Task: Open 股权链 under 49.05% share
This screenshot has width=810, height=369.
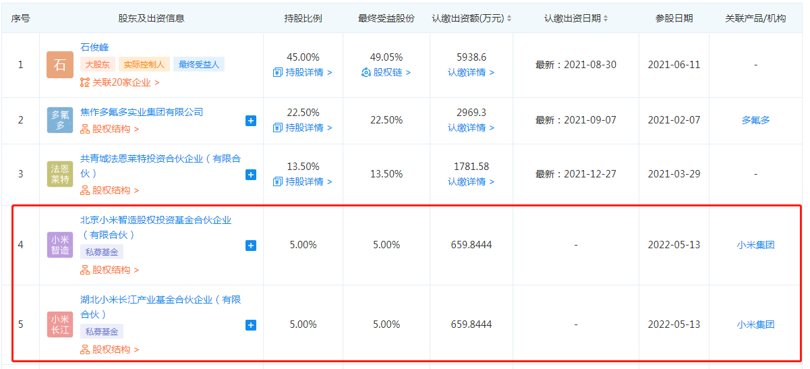Action: (386, 72)
